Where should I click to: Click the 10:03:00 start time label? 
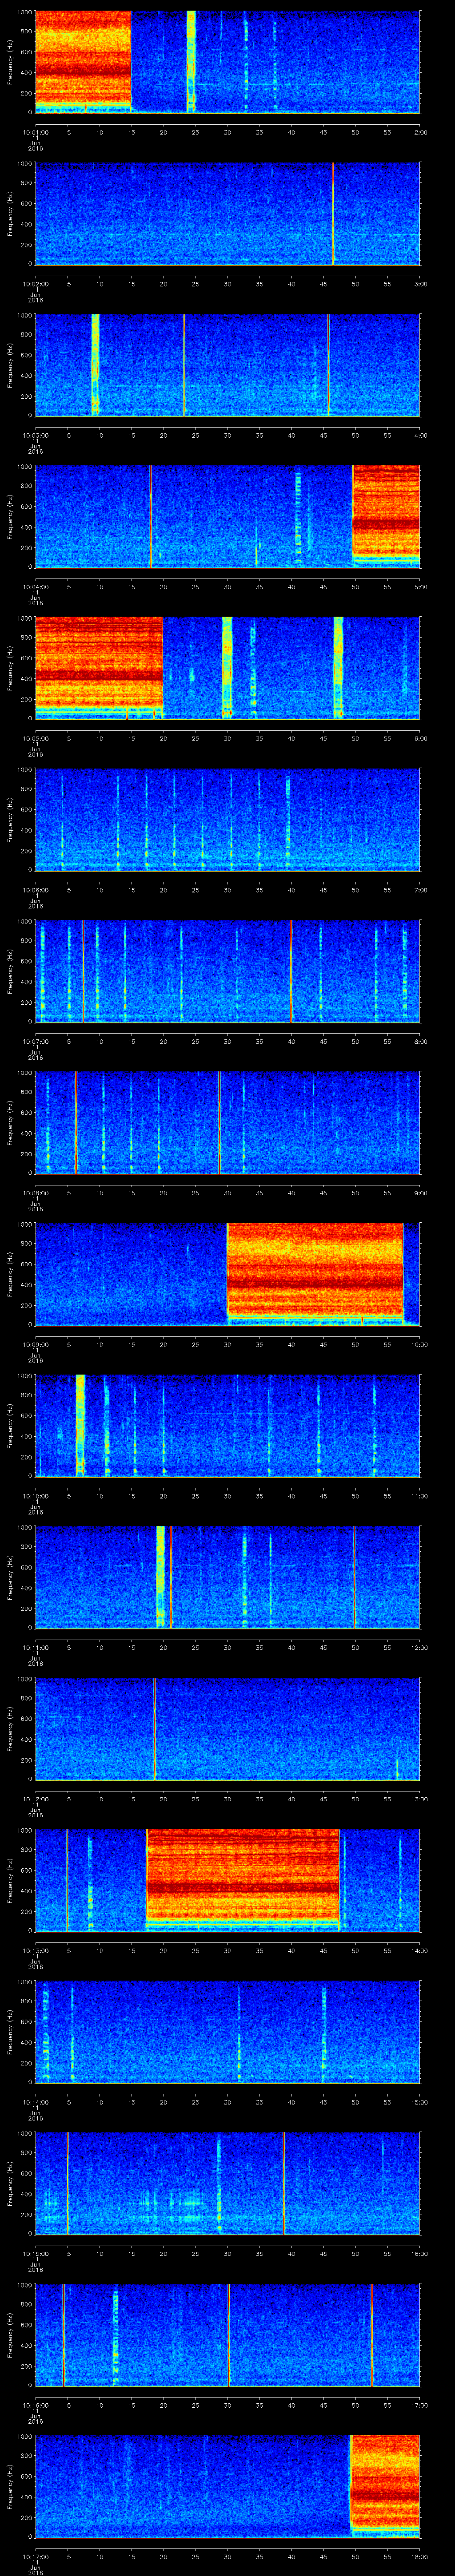click(35, 435)
